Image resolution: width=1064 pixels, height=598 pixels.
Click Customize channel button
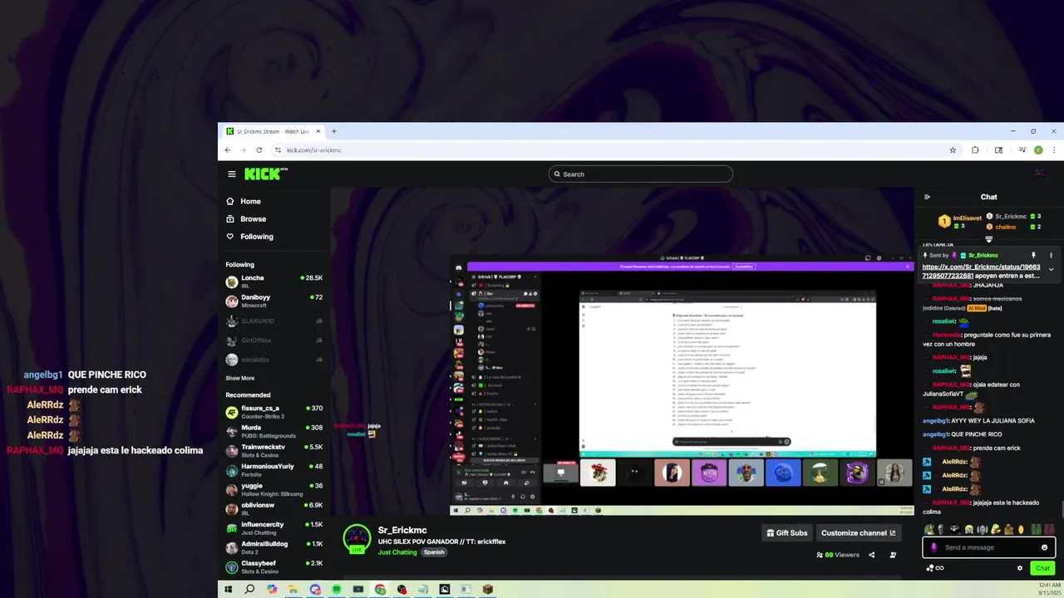tap(859, 532)
